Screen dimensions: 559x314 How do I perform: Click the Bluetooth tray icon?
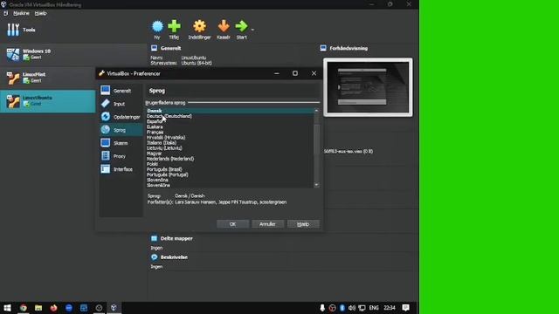[342, 308]
